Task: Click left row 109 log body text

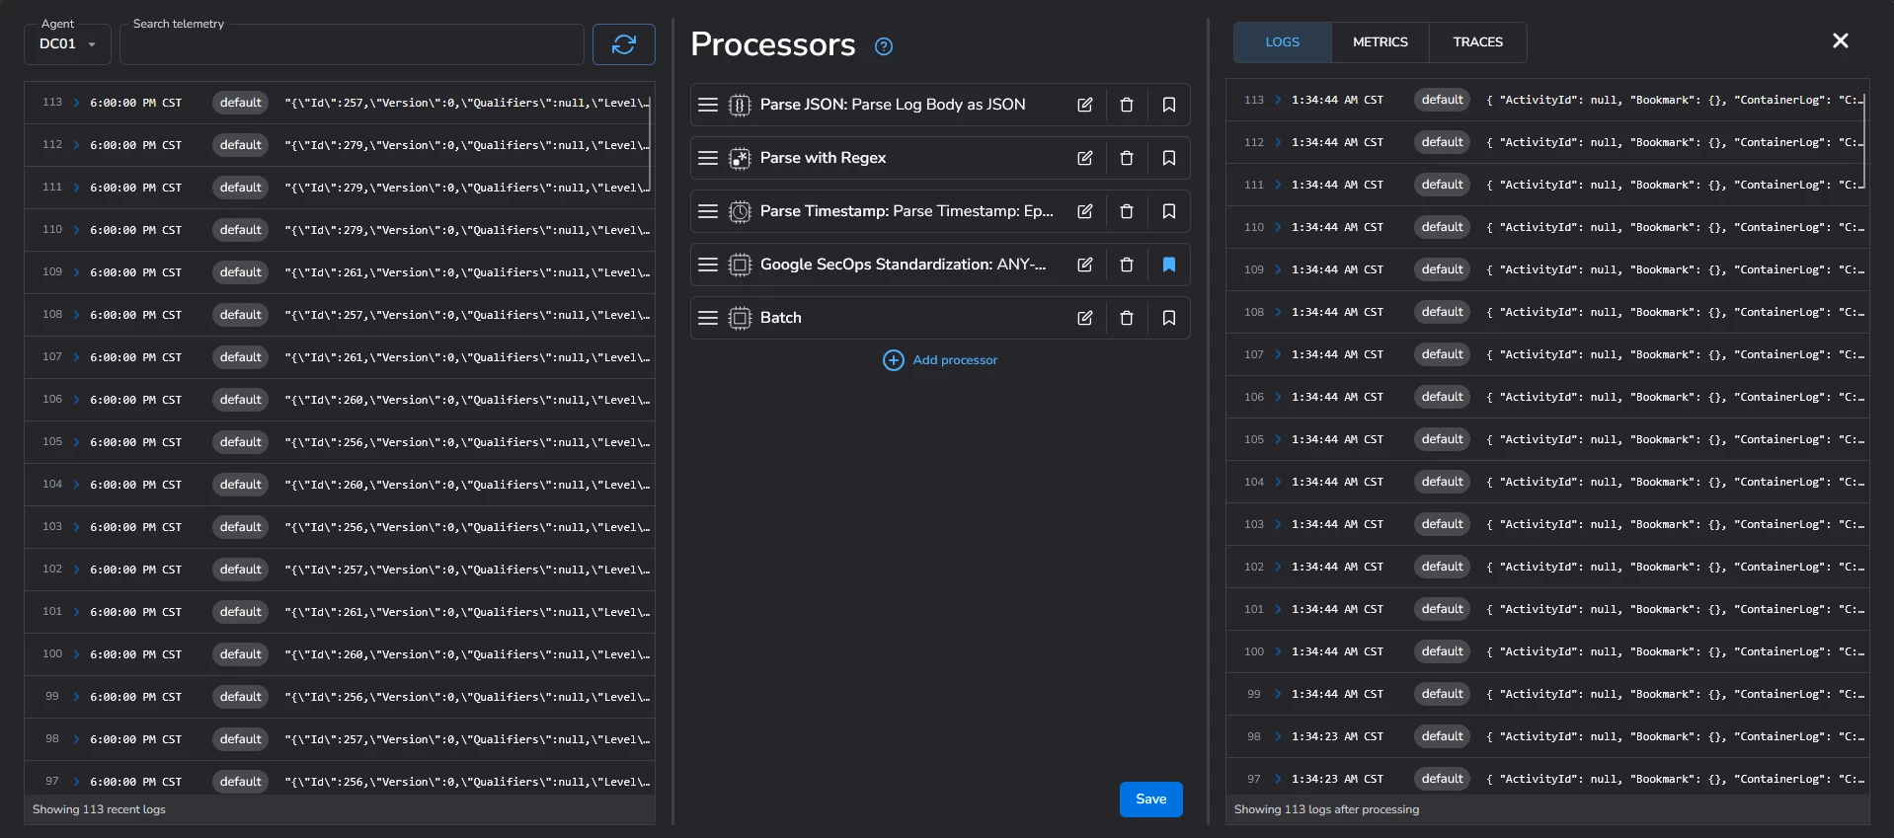Action: coord(467,272)
